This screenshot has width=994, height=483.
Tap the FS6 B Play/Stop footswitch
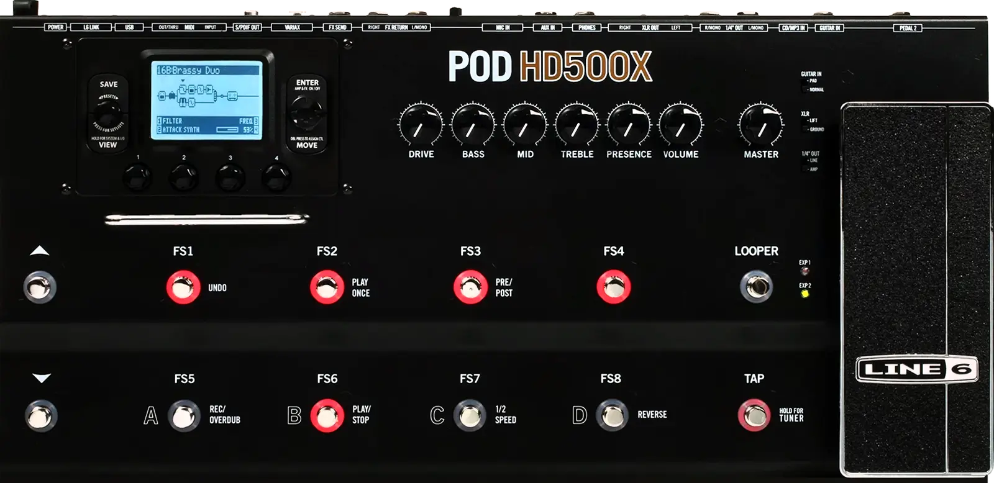click(x=327, y=416)
